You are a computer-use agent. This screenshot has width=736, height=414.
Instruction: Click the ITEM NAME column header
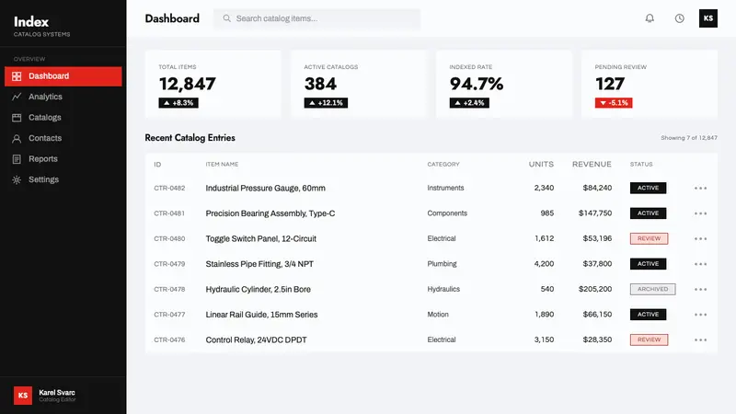click(x=222, y=165)
